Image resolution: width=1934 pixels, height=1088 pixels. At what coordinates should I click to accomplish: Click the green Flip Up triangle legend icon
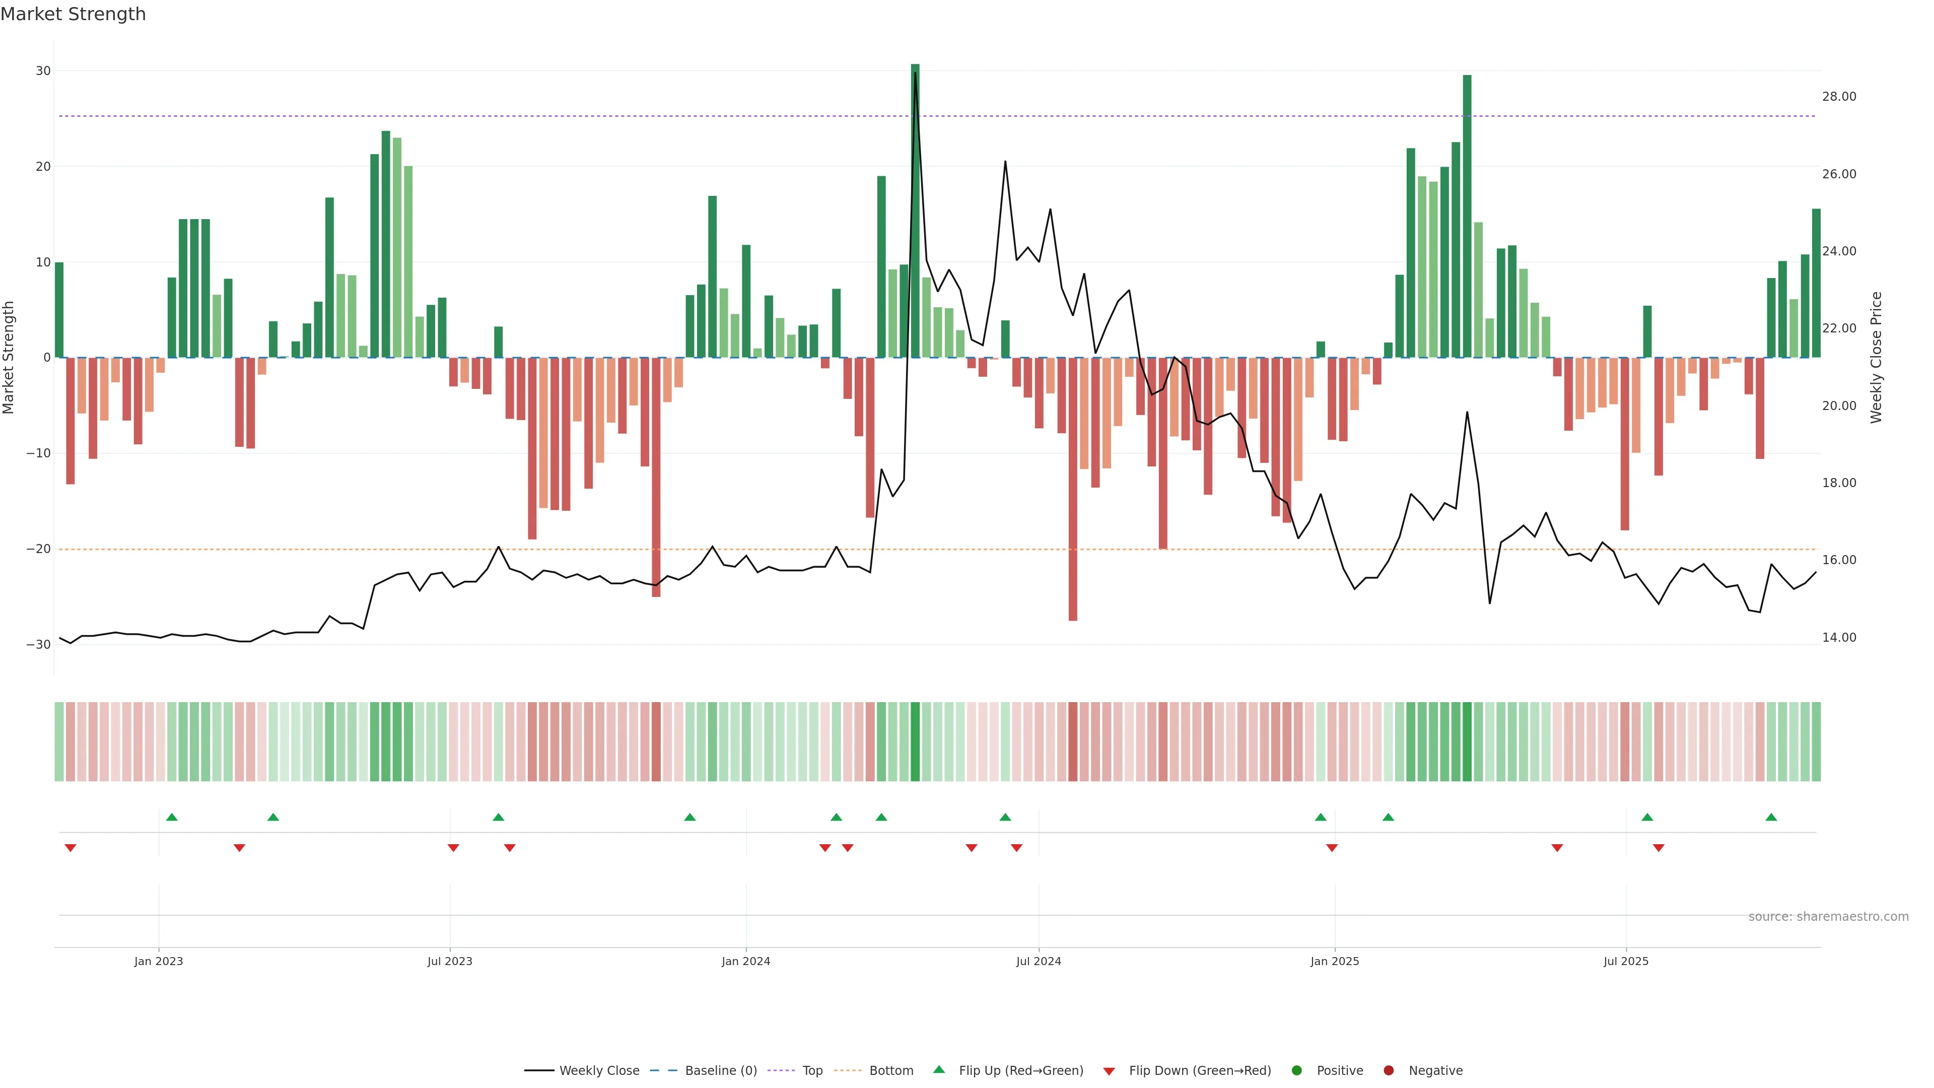click(x=938, y=1069)
